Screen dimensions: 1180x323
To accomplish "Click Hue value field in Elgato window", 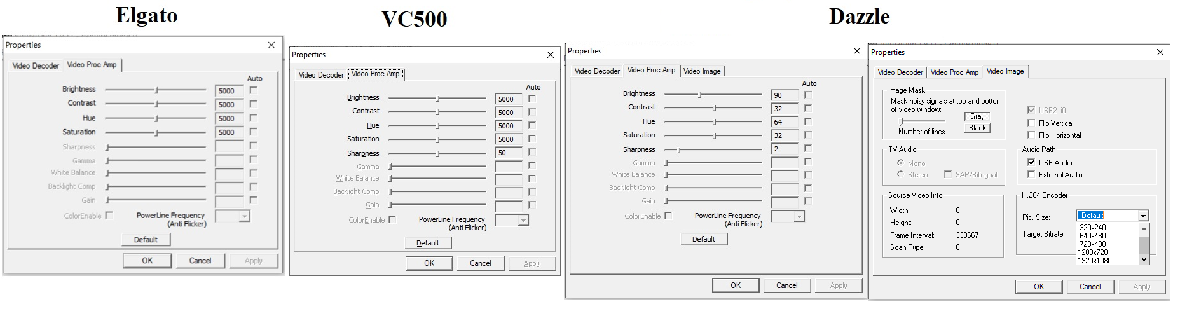I will click(229, 118).
